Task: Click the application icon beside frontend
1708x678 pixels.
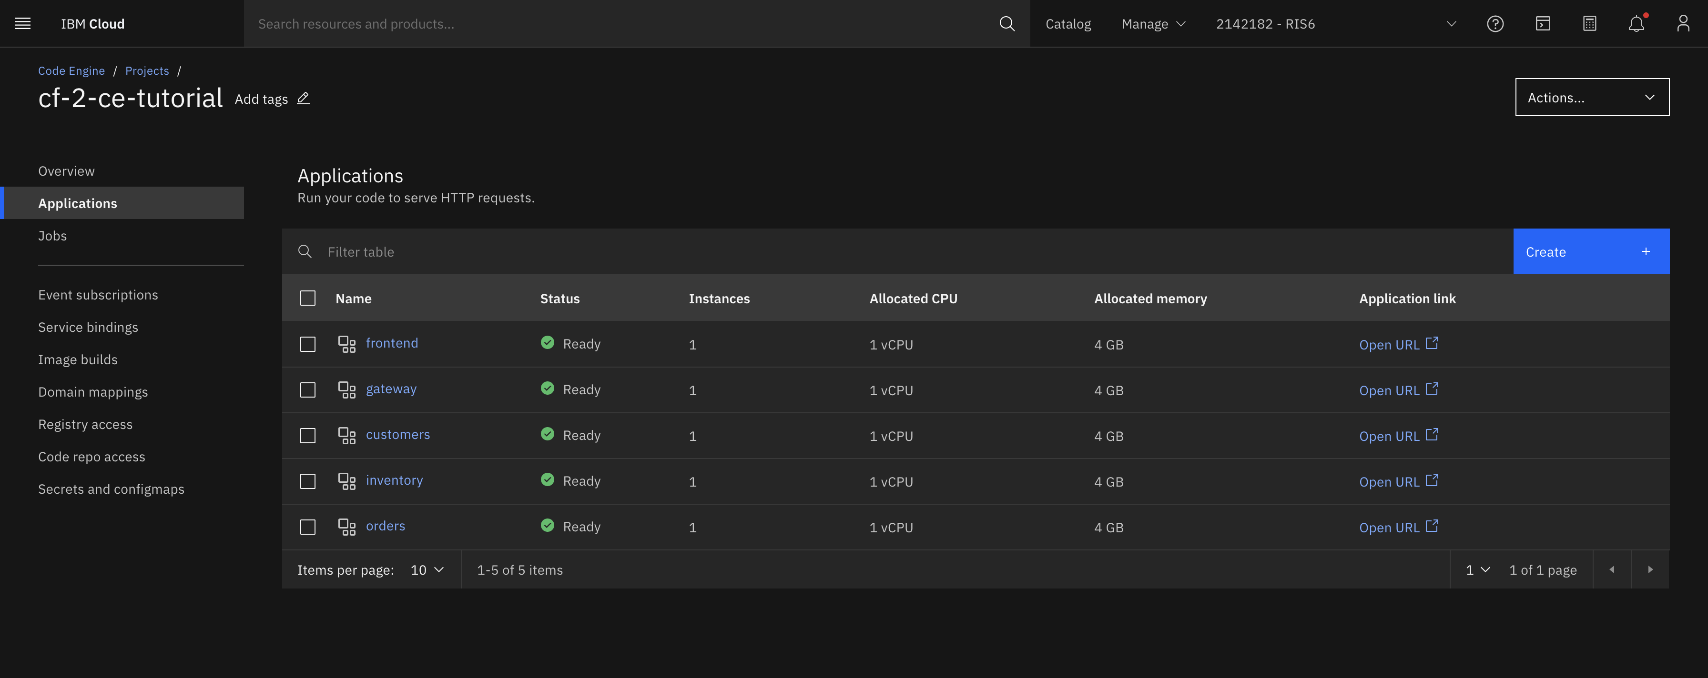Action: [x=347, y=344]
